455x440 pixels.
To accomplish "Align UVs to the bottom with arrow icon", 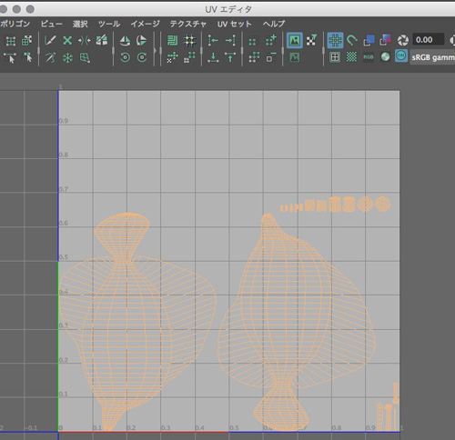I will 213,57.
